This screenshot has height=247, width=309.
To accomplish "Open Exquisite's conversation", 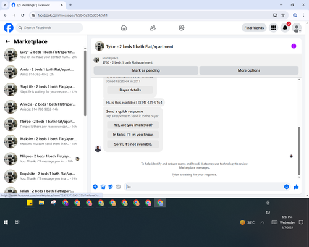I will point(43,176).
